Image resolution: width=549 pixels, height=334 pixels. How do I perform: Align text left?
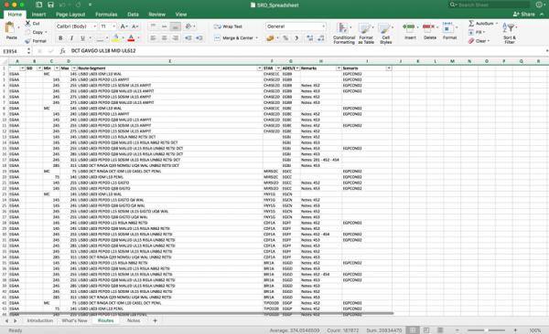[x=153, y=37]
